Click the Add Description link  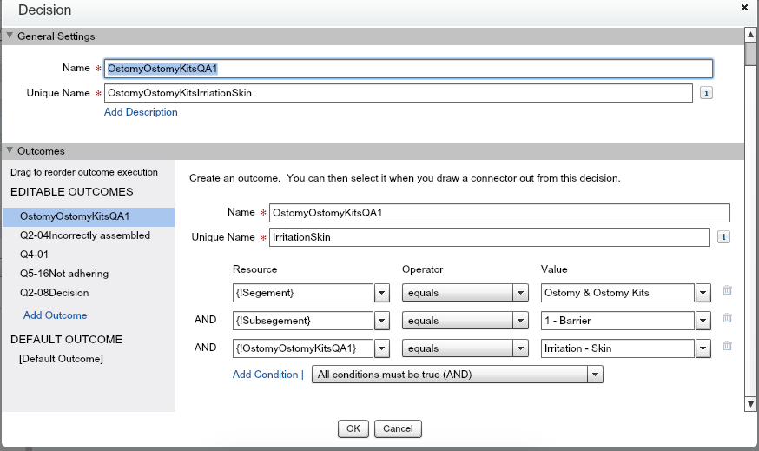tap(141, 112)
